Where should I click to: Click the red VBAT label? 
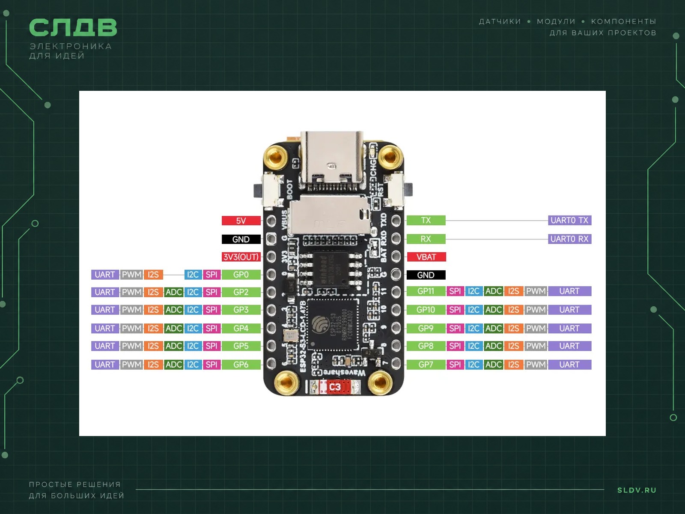click(x=426, y=257)
